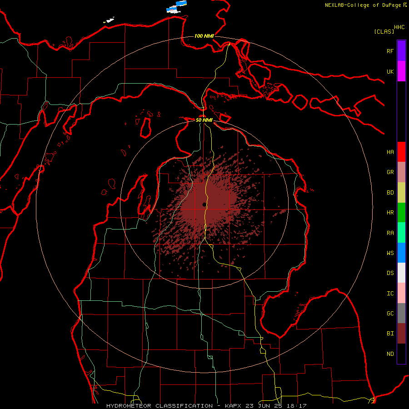Click the black radar site dot
The image size is (409, 409).
(204, 204)
